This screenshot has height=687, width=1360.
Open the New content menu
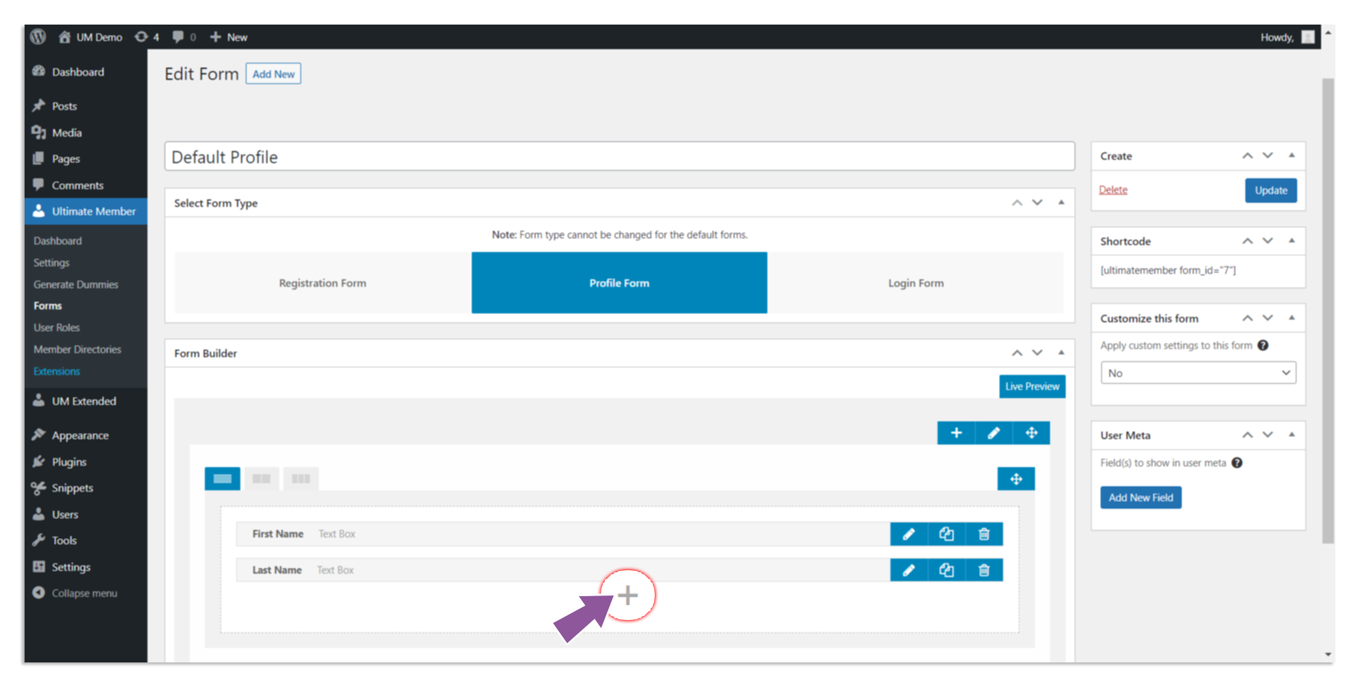[228, 37]
